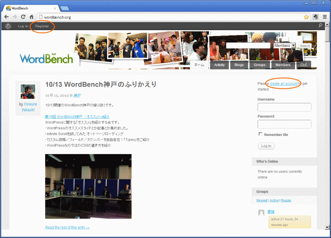Click the 'Who's Online' sidebar heading
This screenshot has width=331, height=238.
[x=267, y=162]
